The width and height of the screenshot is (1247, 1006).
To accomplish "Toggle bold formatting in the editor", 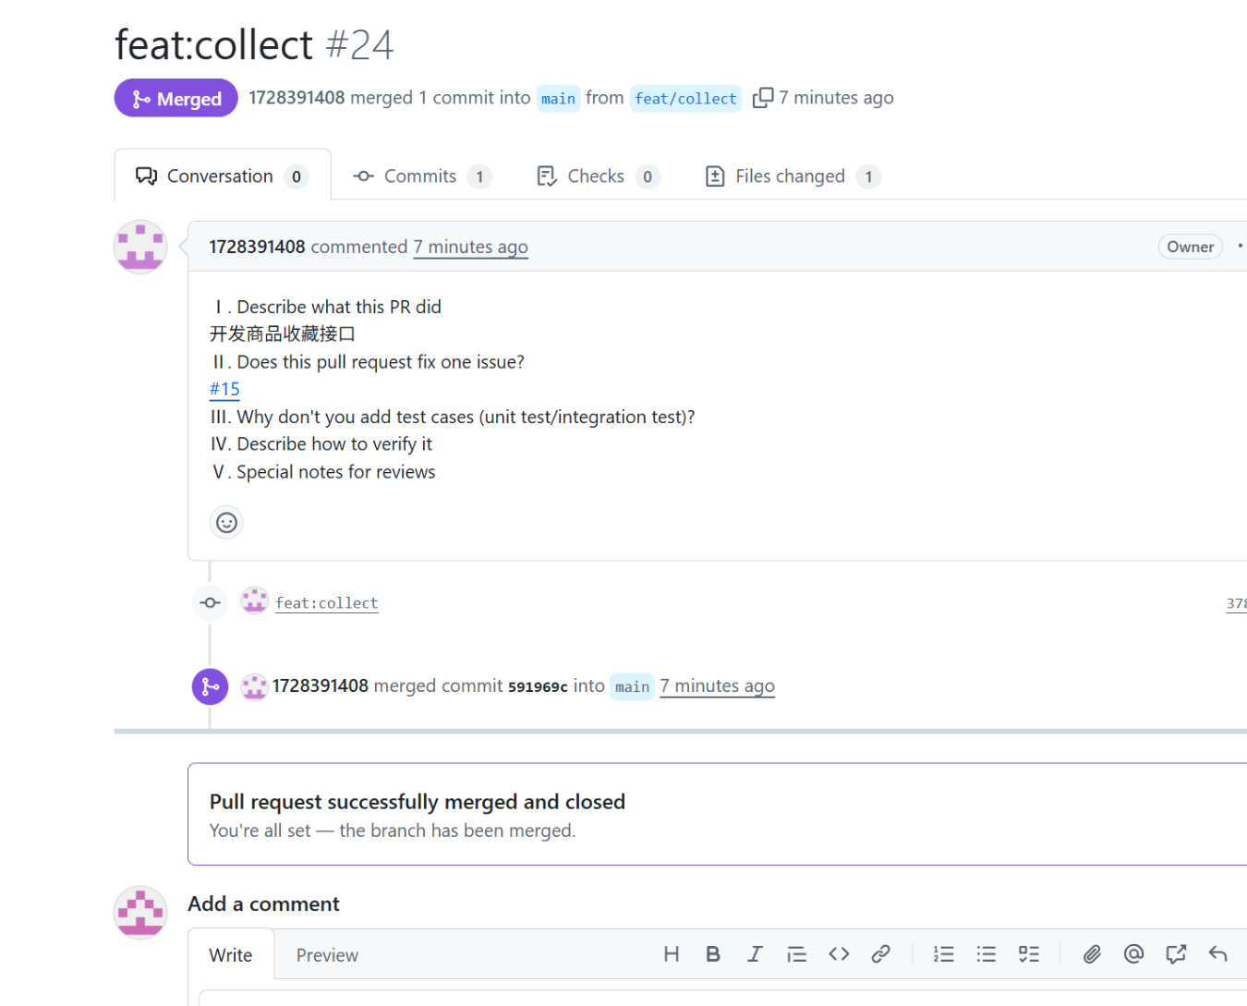I will pyautogui.click(x=713, y=954).
